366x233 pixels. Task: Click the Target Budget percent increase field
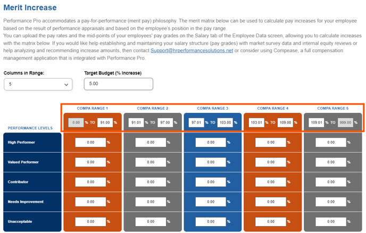click(x=118, y=84)
